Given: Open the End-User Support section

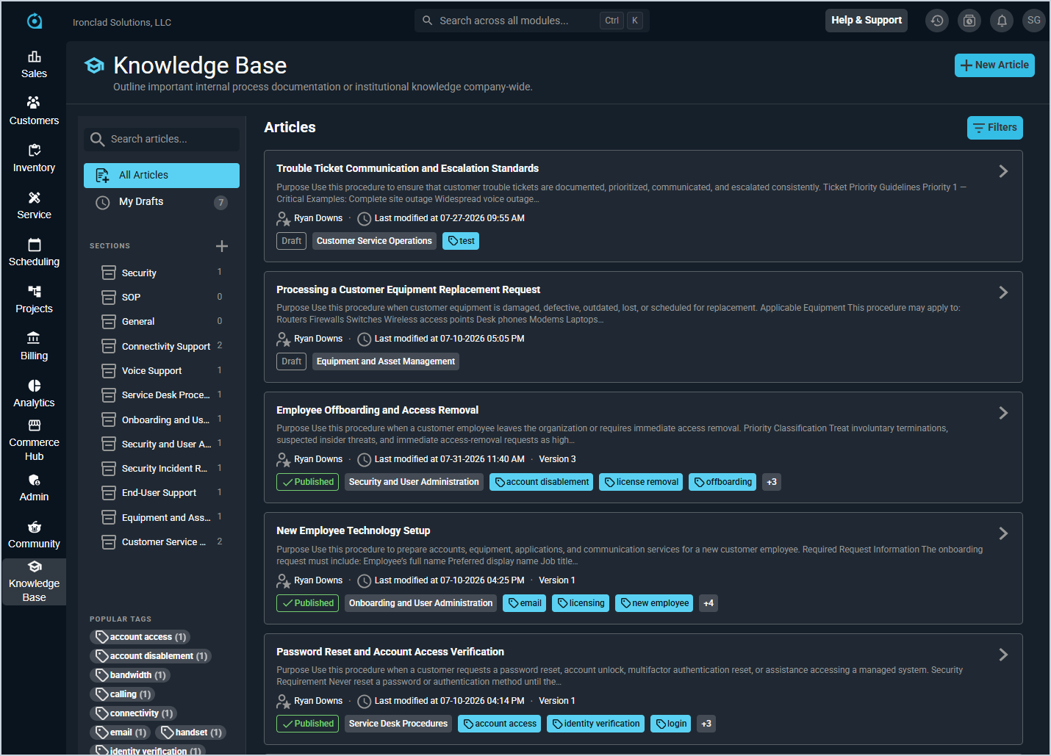Looking at the screenshot, I should click(x=162, y=492).
